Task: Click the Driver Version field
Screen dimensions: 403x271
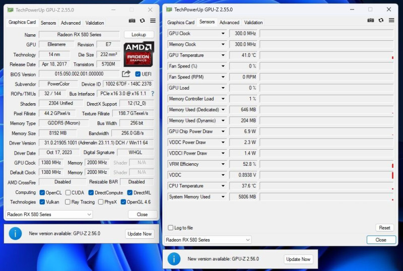Action: 96,143
